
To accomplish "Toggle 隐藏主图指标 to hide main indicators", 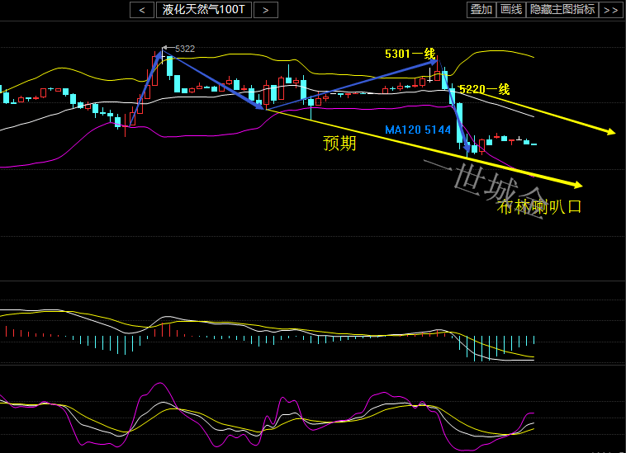I will point(562,10).
